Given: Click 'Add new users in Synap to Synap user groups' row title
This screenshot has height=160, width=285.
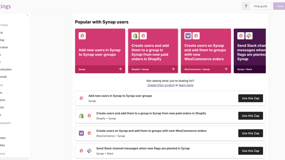Looking at the screenshot, I should pos(120,96).
